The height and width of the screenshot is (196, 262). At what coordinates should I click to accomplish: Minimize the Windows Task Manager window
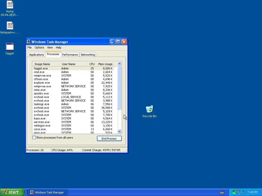[x=112, y=42]
